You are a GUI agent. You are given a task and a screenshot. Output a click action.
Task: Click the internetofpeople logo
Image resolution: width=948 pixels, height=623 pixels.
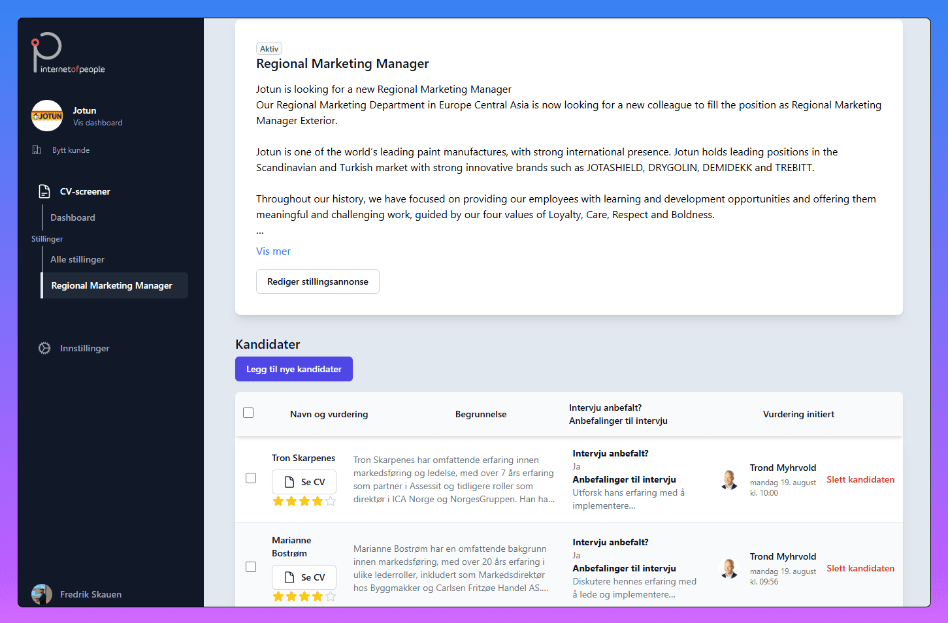tap(68, 53)
